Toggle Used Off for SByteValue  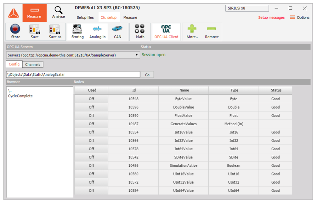point(91,157)
